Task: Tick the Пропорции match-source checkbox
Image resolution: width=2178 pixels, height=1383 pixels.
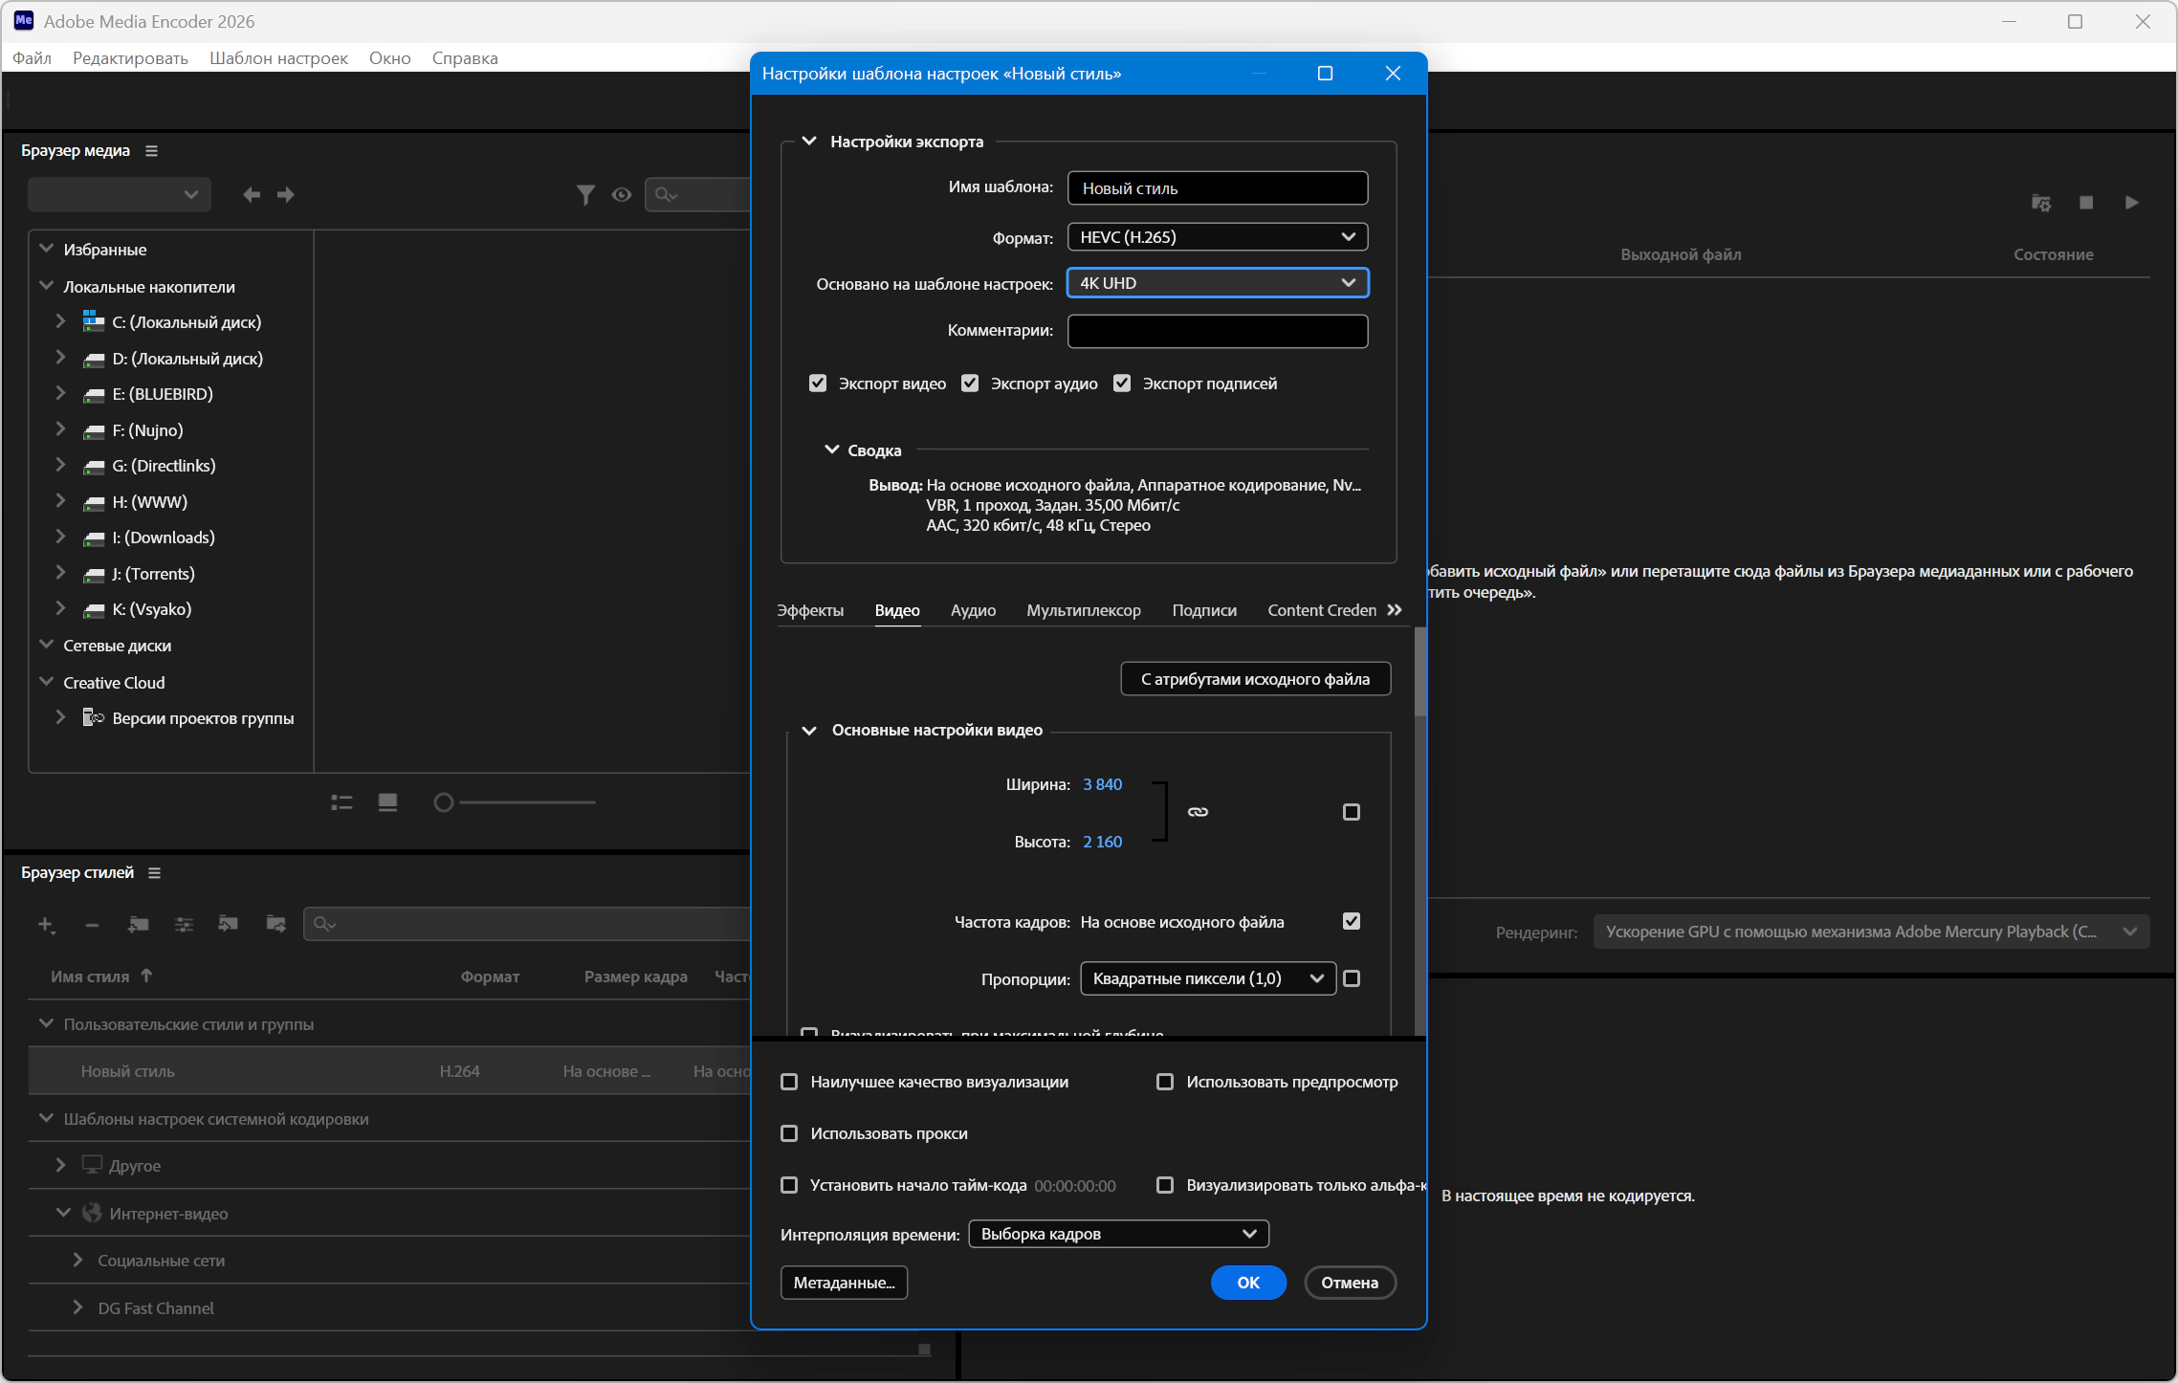Action: pyautogui.click(x=1352, y=978)
